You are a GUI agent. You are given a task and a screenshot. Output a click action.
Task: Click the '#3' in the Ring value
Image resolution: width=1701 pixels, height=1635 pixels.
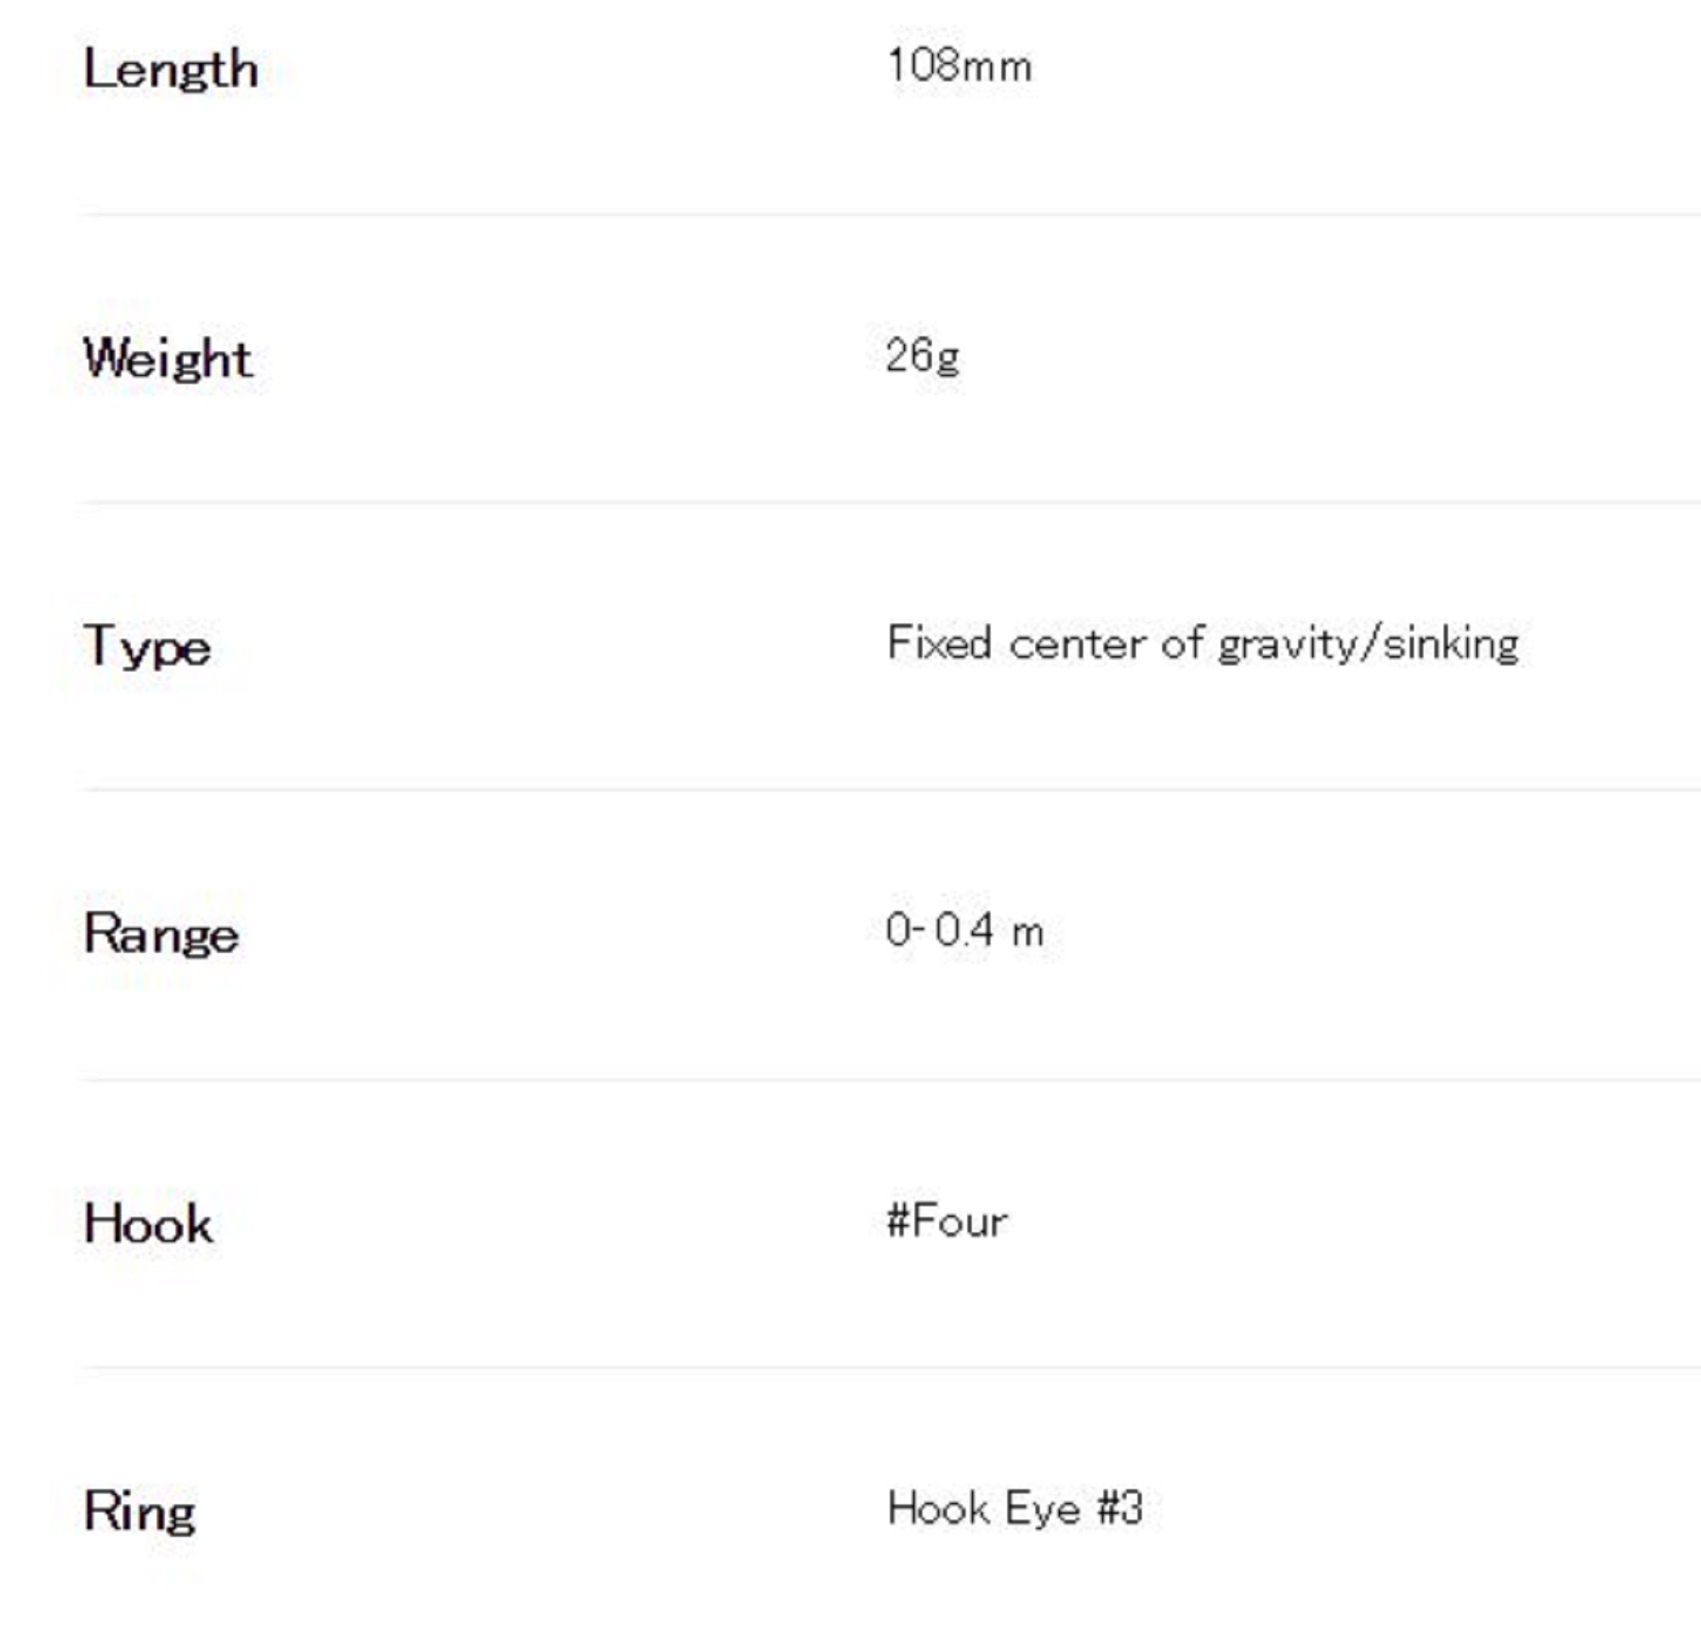point(1119,1507)
